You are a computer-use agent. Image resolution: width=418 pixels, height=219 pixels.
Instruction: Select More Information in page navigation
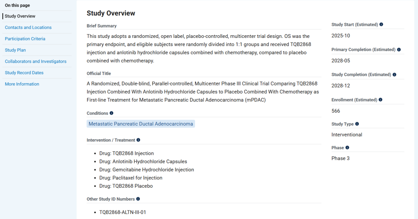tap(22, 84)
